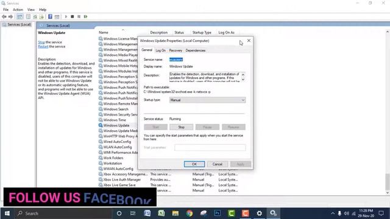Switch to the Dependencies tab
The image size is (390, 219).
coord(196,50)
